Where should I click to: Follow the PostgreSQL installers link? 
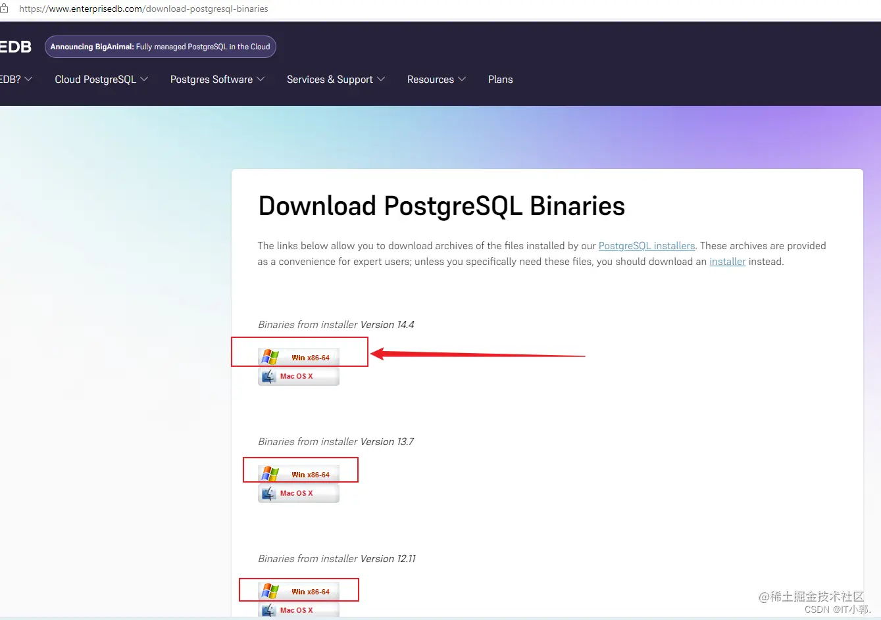tap(647, 246)
